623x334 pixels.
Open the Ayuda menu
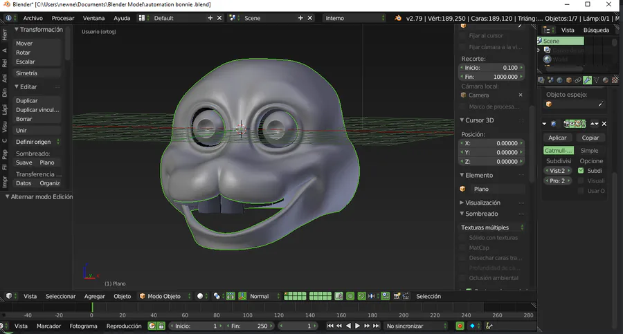click(122, 18)
